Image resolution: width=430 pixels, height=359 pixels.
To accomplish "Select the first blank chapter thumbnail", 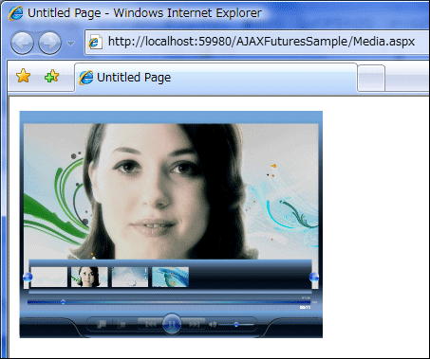I will click(x=49, y=277).
